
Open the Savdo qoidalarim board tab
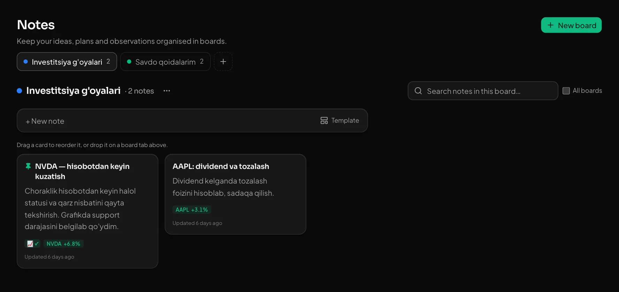[165, 62]
